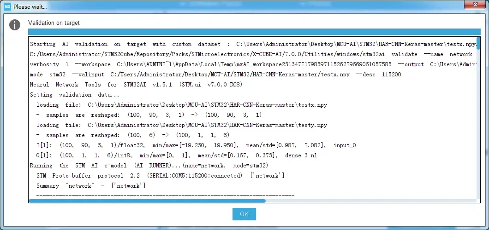Screen dimensions: 489x230
Task: Click the MX application icon in title bar
Action: click(8, 6)
